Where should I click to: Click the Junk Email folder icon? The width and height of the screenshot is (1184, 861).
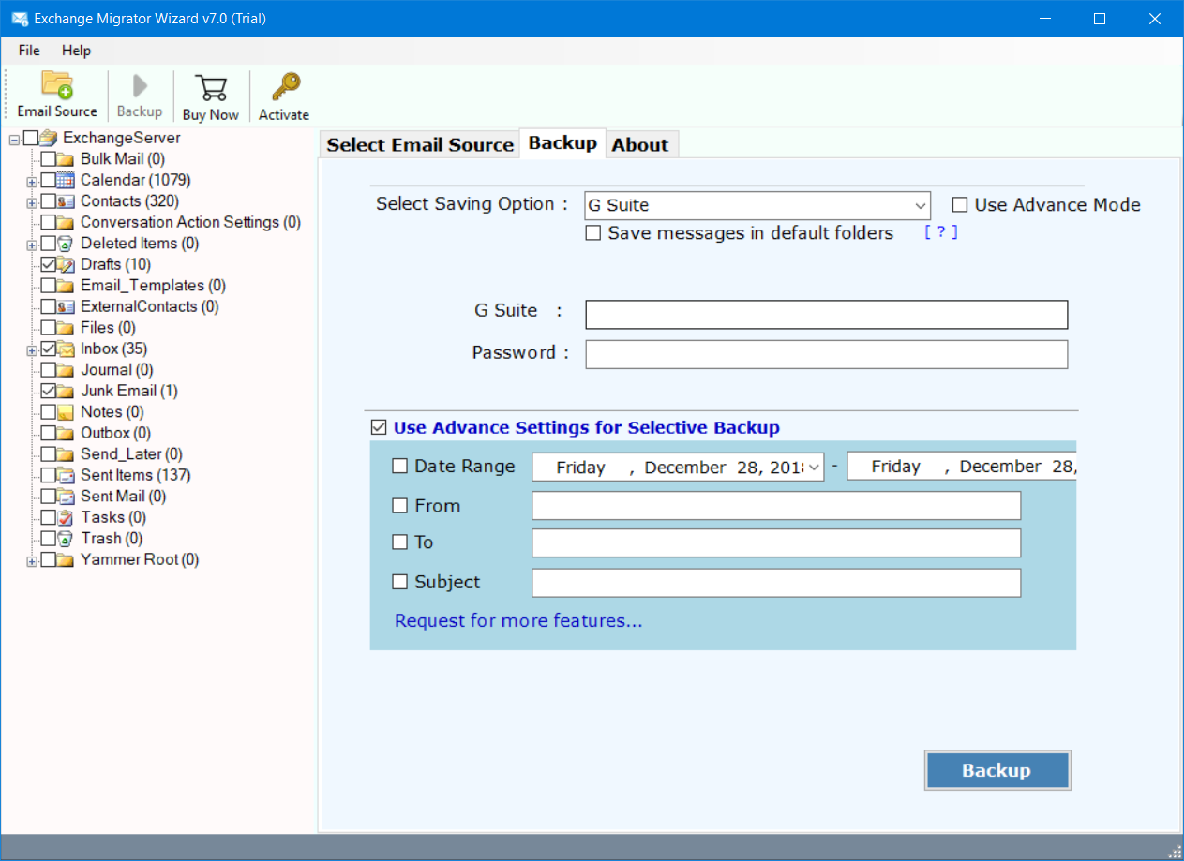[x=66, y=391]
